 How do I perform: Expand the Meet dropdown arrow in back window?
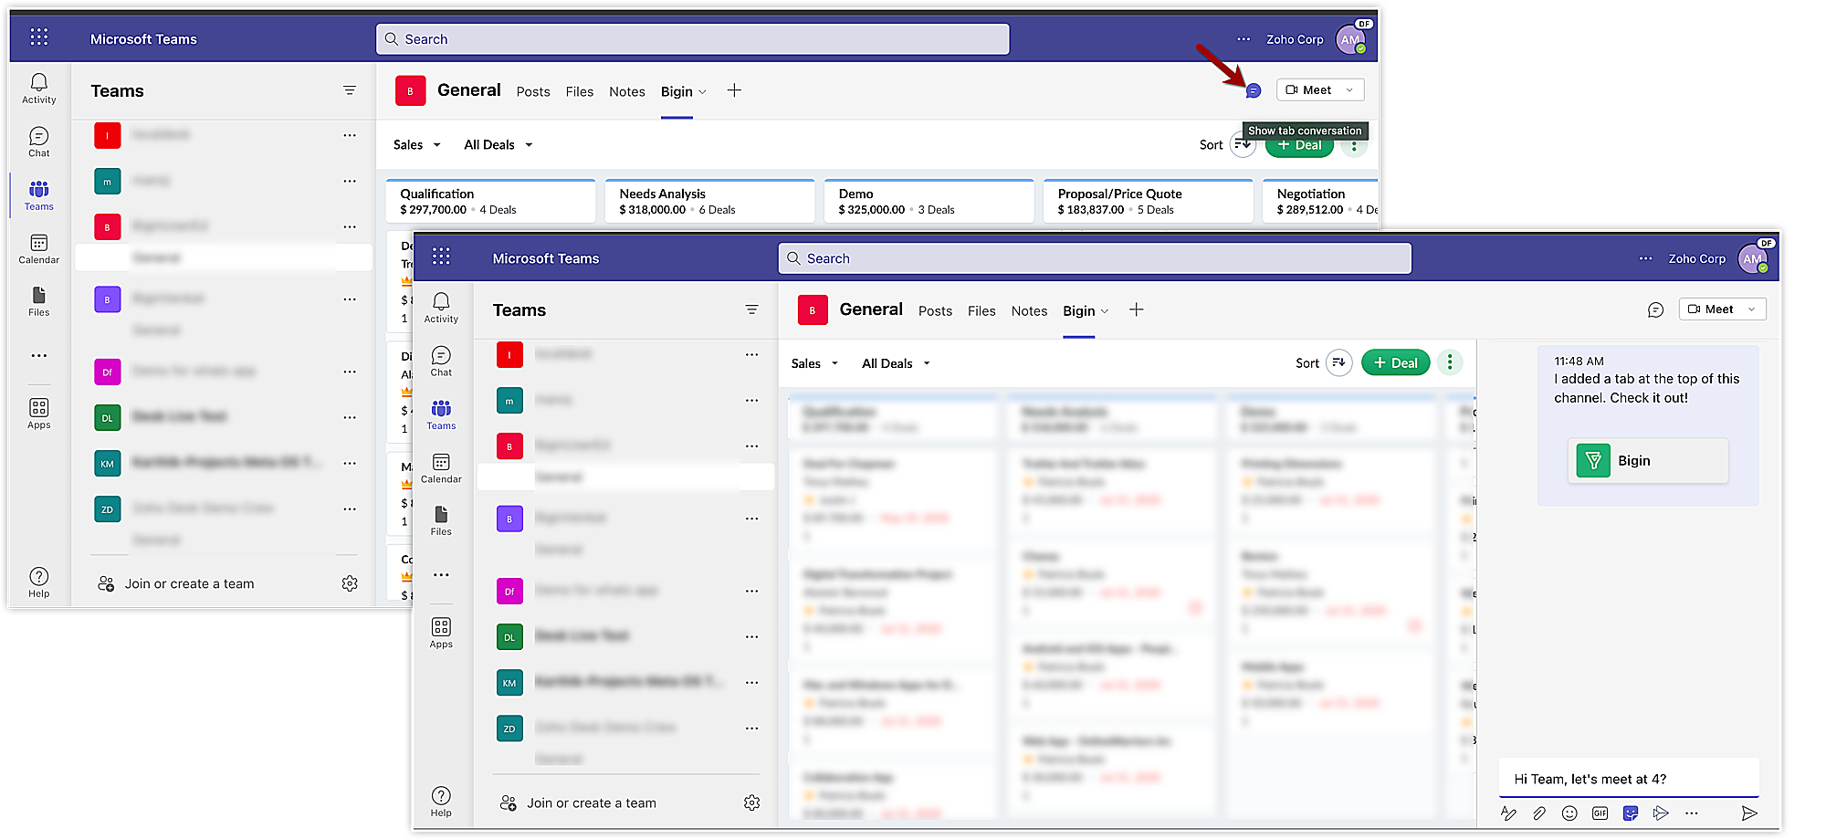[1349, 90]
